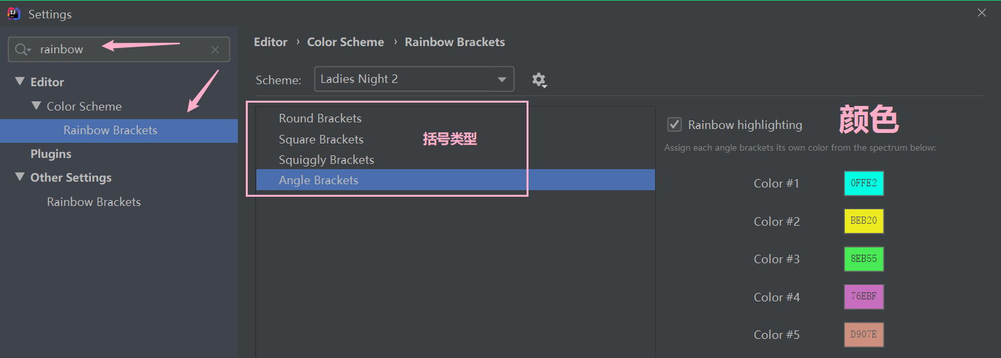The image size is (1001, 358).
Task: Open Rainbow Brackets under Other Settings
Action: (94, 202)
